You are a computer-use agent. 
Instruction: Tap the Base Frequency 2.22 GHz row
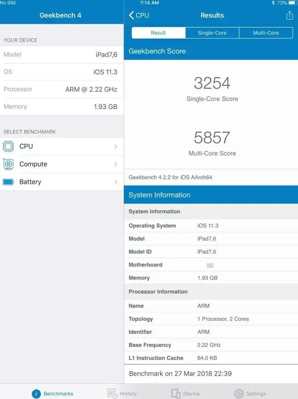click(211, 345)
